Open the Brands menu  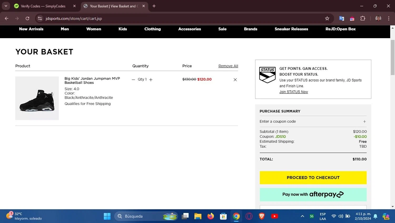pyautogui.click(x=251, y=29)
